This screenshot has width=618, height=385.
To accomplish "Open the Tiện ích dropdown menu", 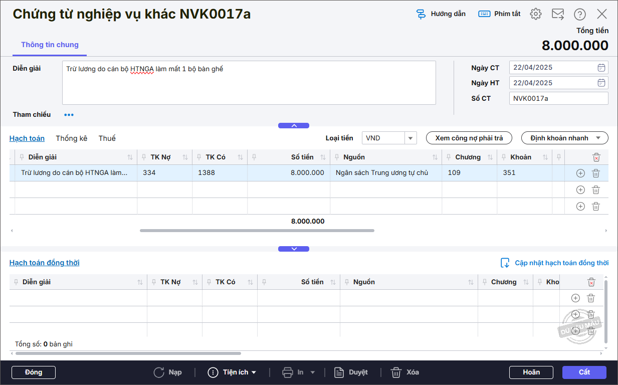I will (232, 372).
